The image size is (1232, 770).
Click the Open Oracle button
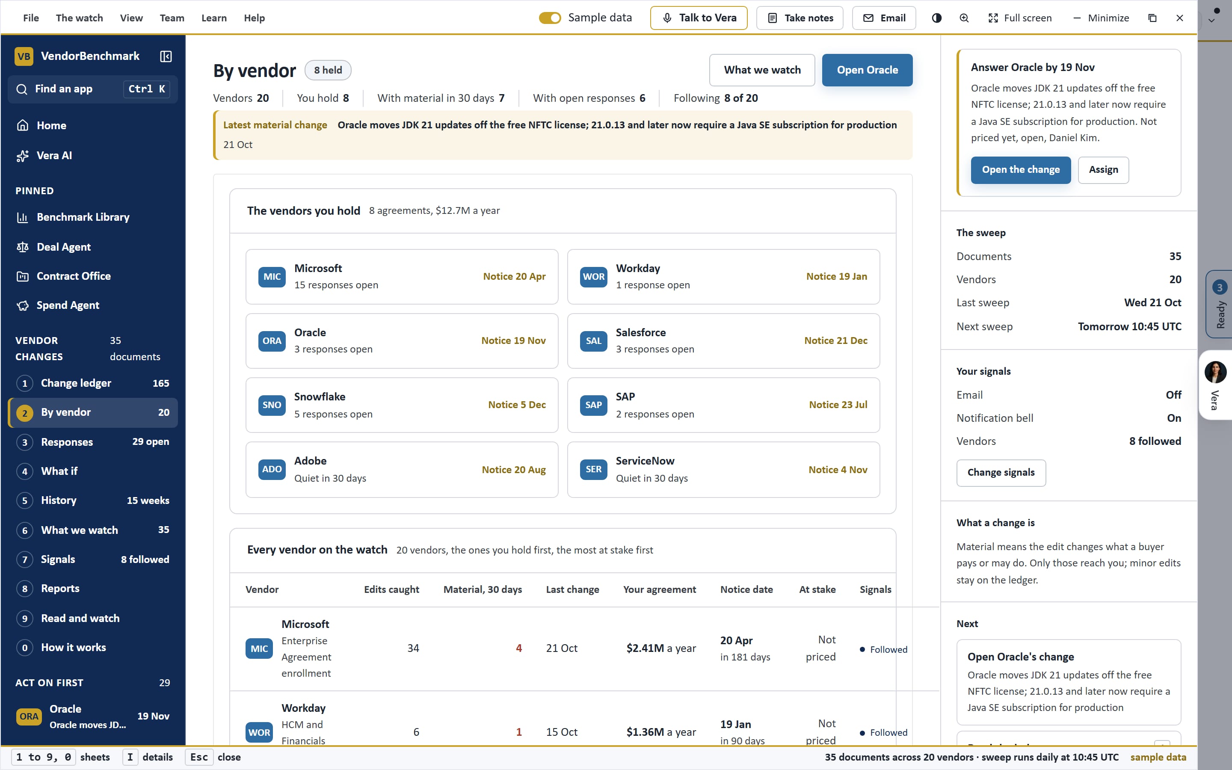click(867, 70)
